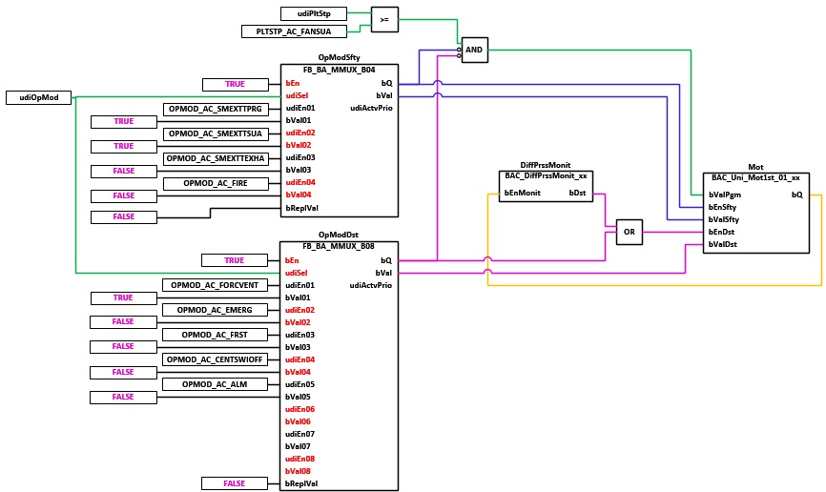The width and height of the screenshot is (826, 492).
Task: Click the Mot instance name
Action: point(756,167)
